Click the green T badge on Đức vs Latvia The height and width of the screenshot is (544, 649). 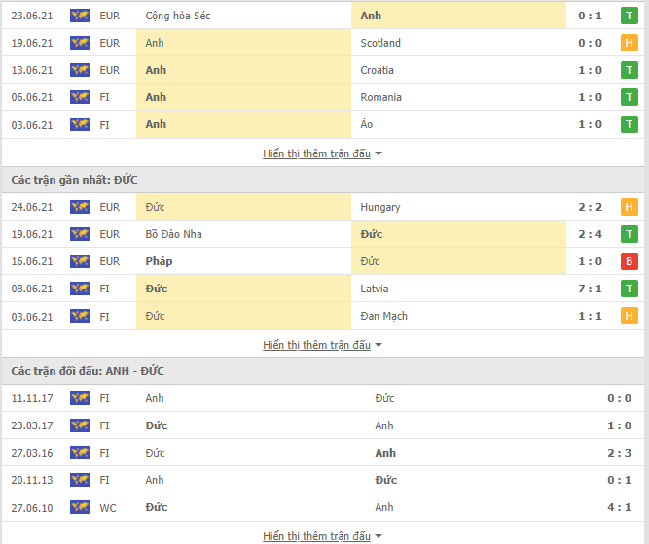629,289
